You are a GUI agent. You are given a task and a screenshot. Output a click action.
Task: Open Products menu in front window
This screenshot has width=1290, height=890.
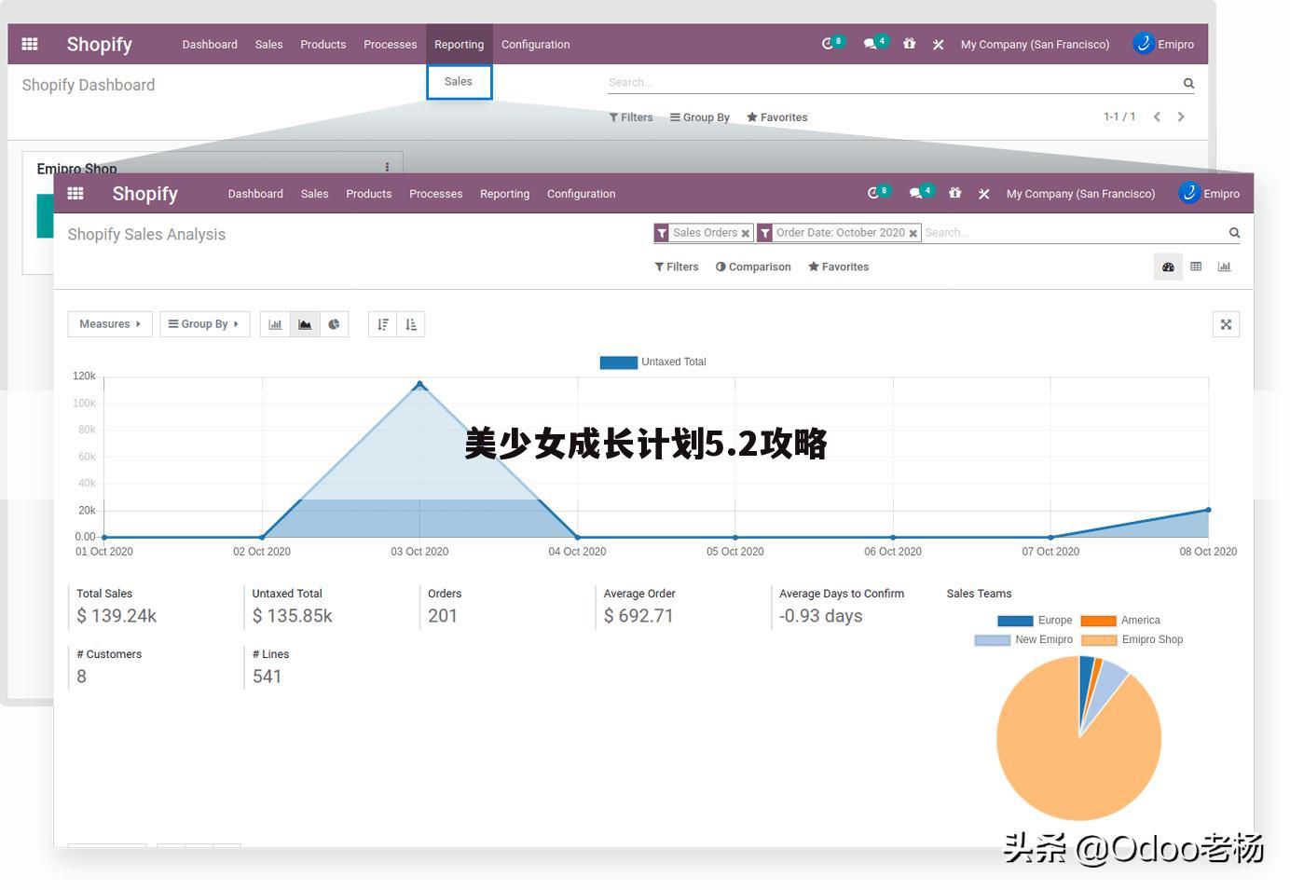[x=368, y=194]
